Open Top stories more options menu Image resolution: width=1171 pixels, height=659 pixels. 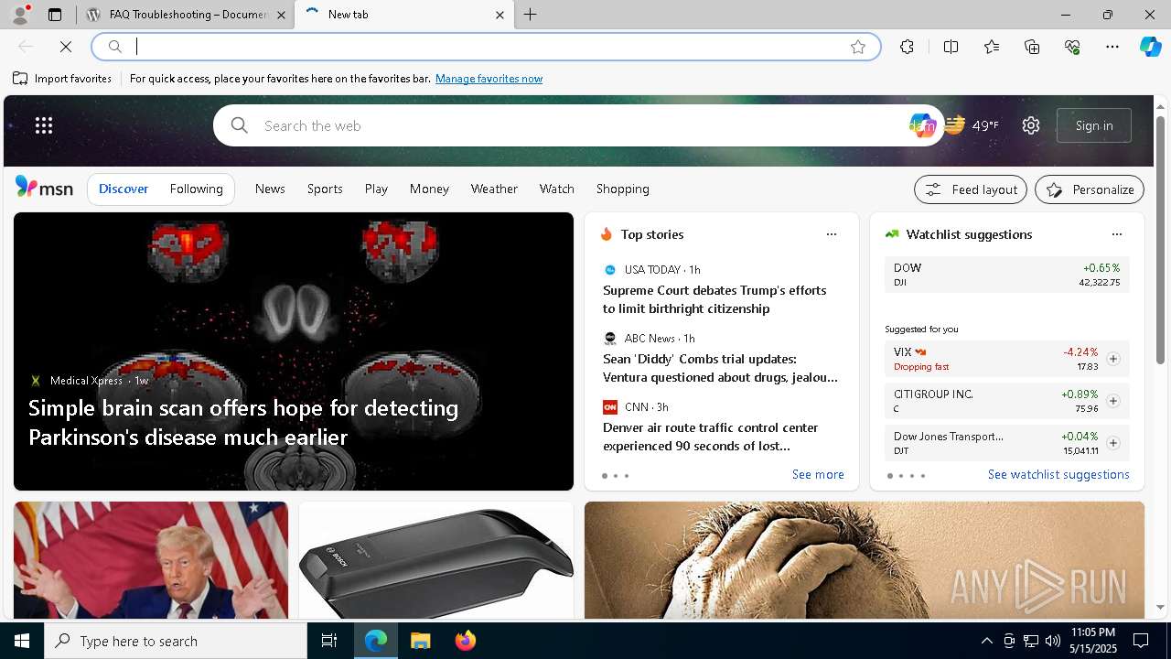coord(832,234)
